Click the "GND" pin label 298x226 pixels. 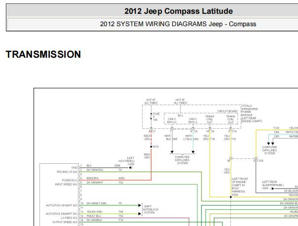tap(74, 168)
